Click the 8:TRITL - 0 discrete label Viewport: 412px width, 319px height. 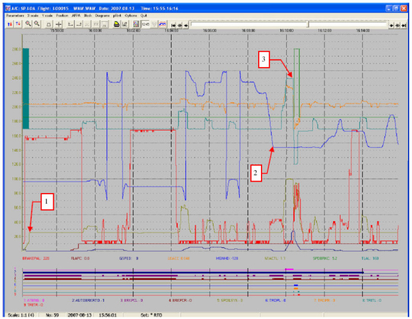coord(372,300)
